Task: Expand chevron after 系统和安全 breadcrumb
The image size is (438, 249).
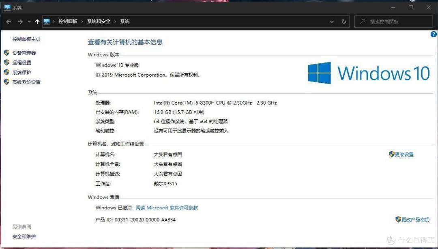Action: [x=115, y=21]
